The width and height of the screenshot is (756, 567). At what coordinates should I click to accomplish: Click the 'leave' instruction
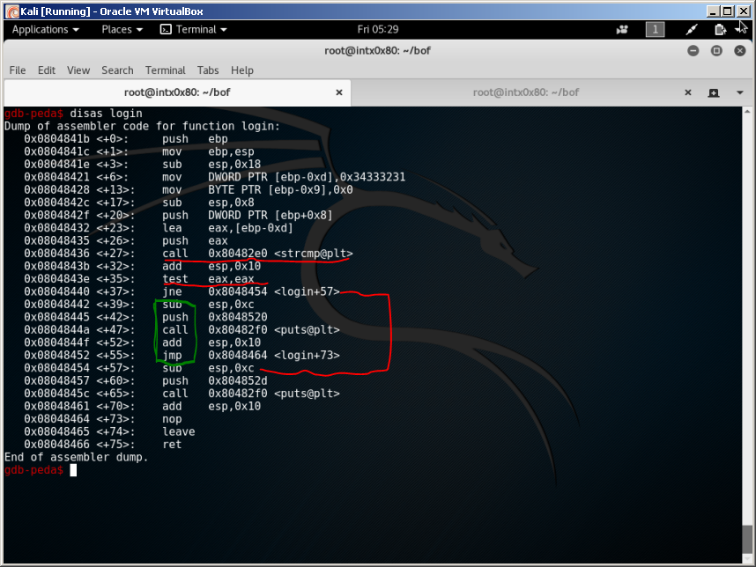pyautogui.click(x=179, y=431)
